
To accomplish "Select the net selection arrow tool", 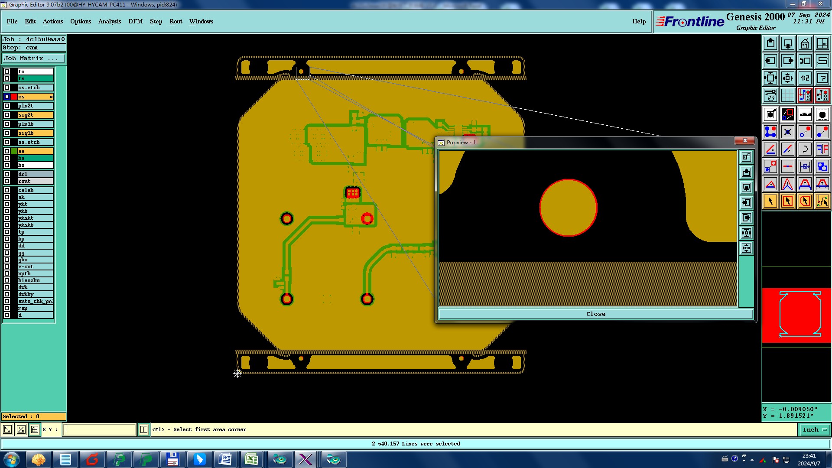I will [x=822, y=201].
